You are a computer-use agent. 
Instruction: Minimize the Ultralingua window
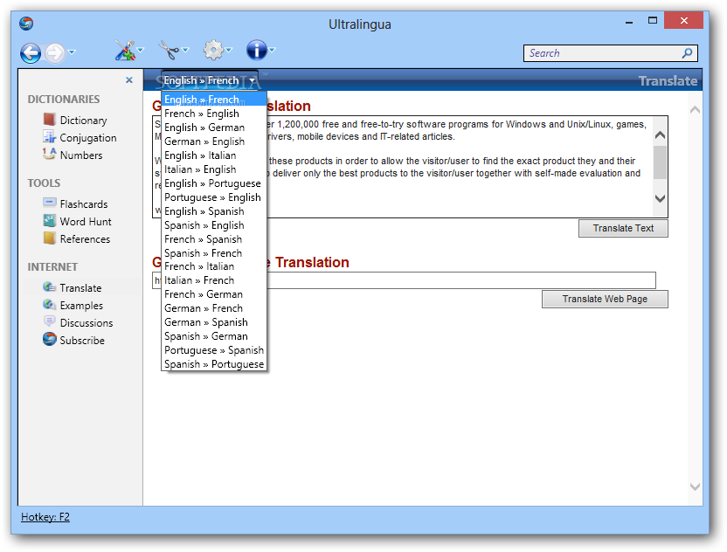tap(629, 22)
